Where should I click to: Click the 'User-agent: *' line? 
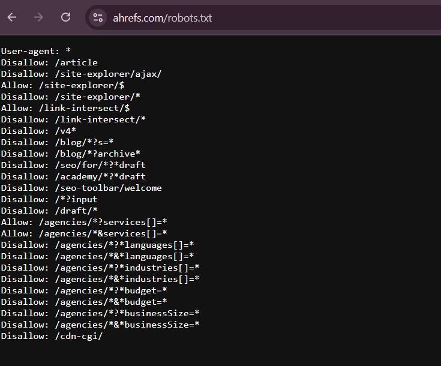point(36,51)
